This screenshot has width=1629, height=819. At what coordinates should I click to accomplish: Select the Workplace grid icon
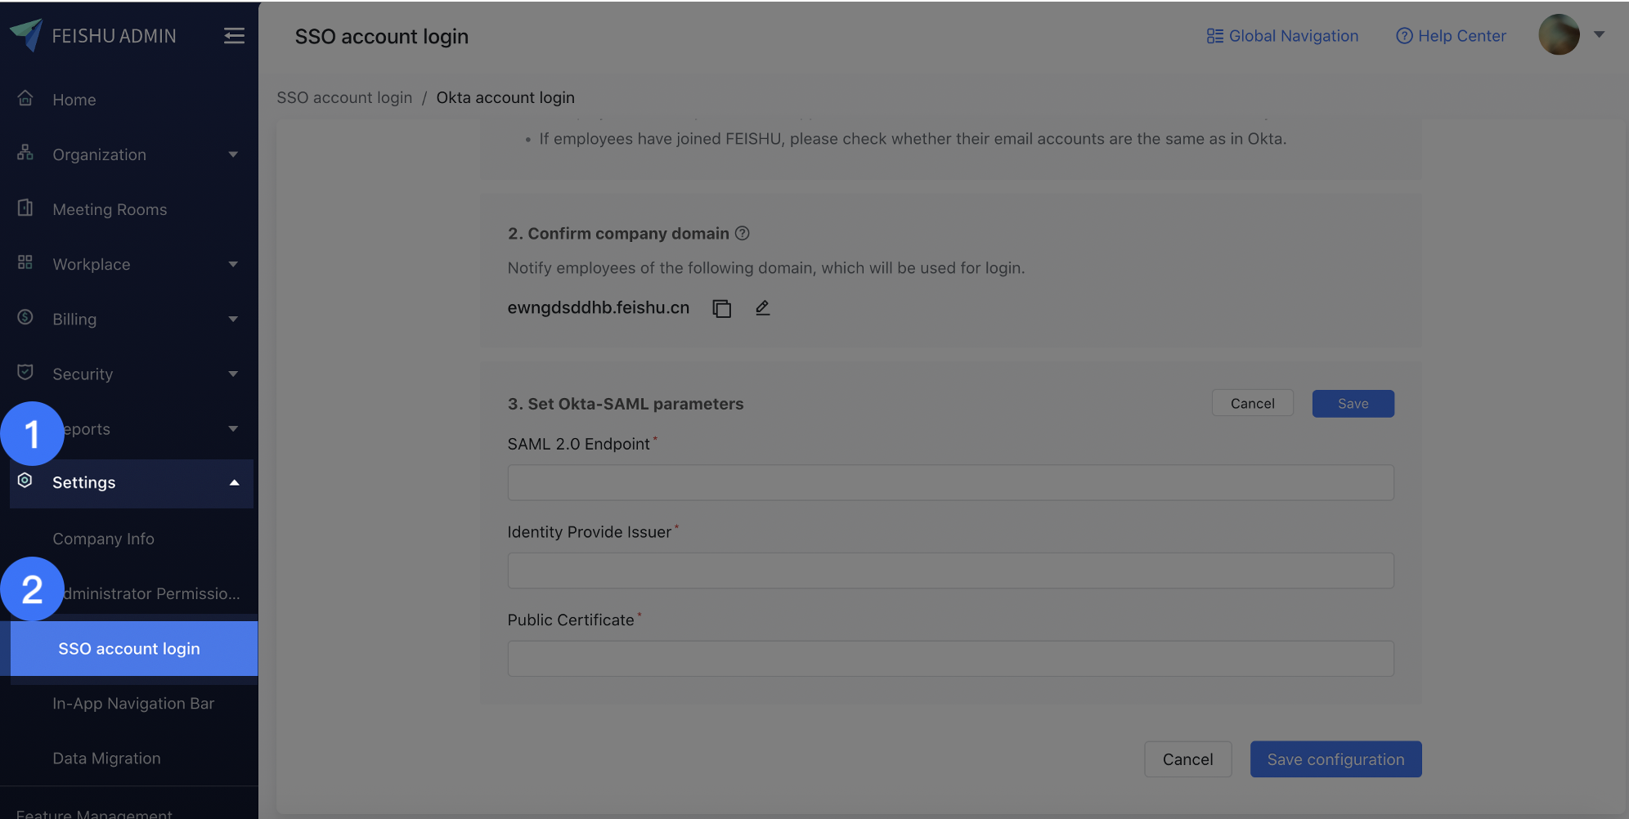[25, 263]
